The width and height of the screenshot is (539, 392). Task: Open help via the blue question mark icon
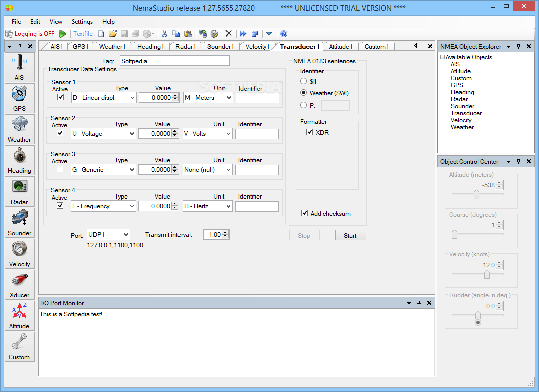[284, 33]
